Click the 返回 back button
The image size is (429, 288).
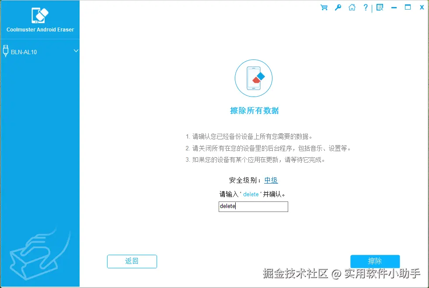click(132, 261)
